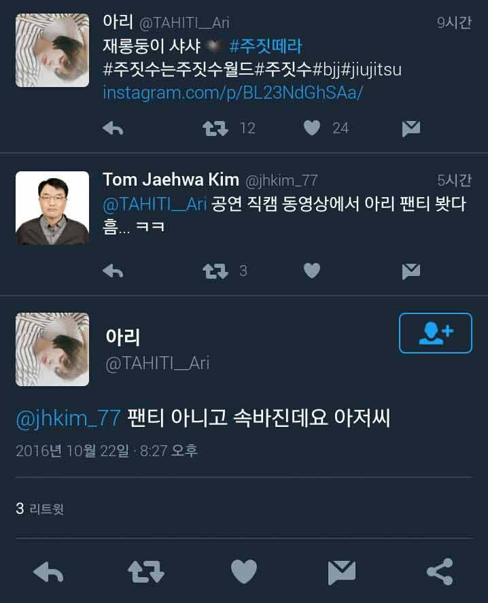Click the retweet icon showing 3 retweets
The height and width of the screenshot is (603, 488).
click(x=215, y=271)
